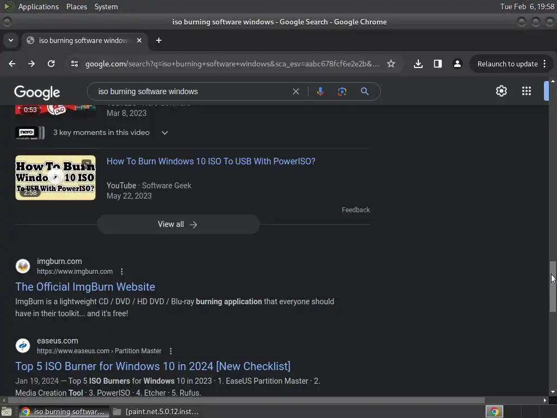Open The Official ImgBurn Website link
The height and width of the screenshot is (418, 557).
point(85,287)
